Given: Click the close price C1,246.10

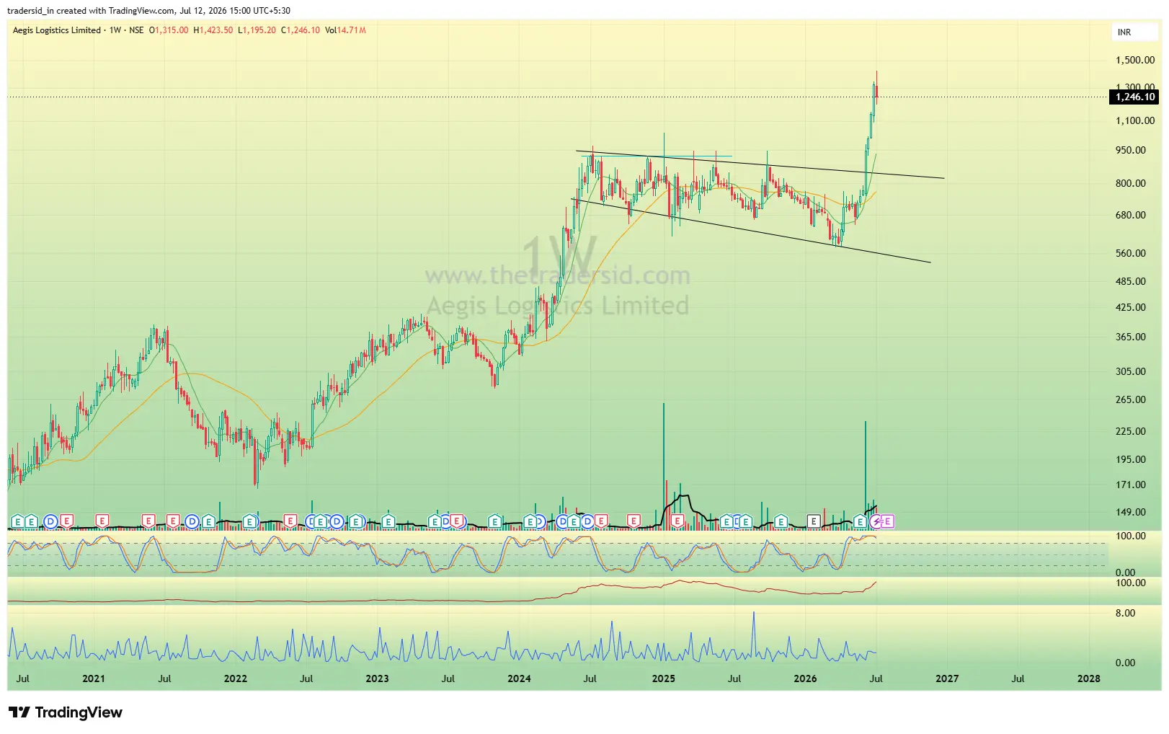Looking at the screenshot, I should [301, 30].
